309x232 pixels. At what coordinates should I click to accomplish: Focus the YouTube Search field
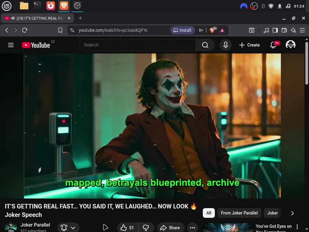(137, 45)
